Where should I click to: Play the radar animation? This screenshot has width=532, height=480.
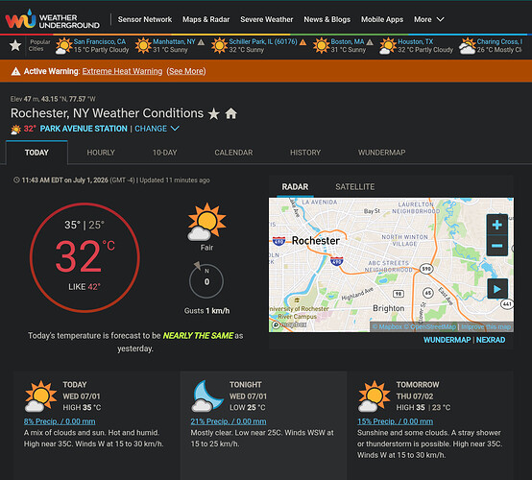pos(497,289)
